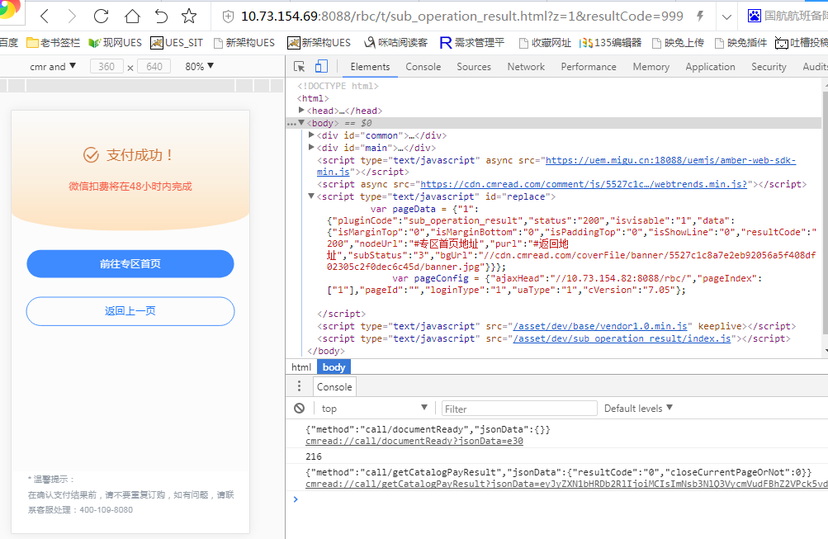Viewport: 828px width, 539px height.
Task: Click the device height field showing 640
Action: 154,67
